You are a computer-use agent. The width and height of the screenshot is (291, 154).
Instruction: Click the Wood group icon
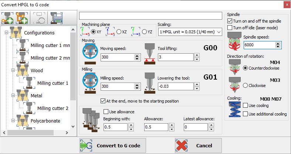click(23, 70)
